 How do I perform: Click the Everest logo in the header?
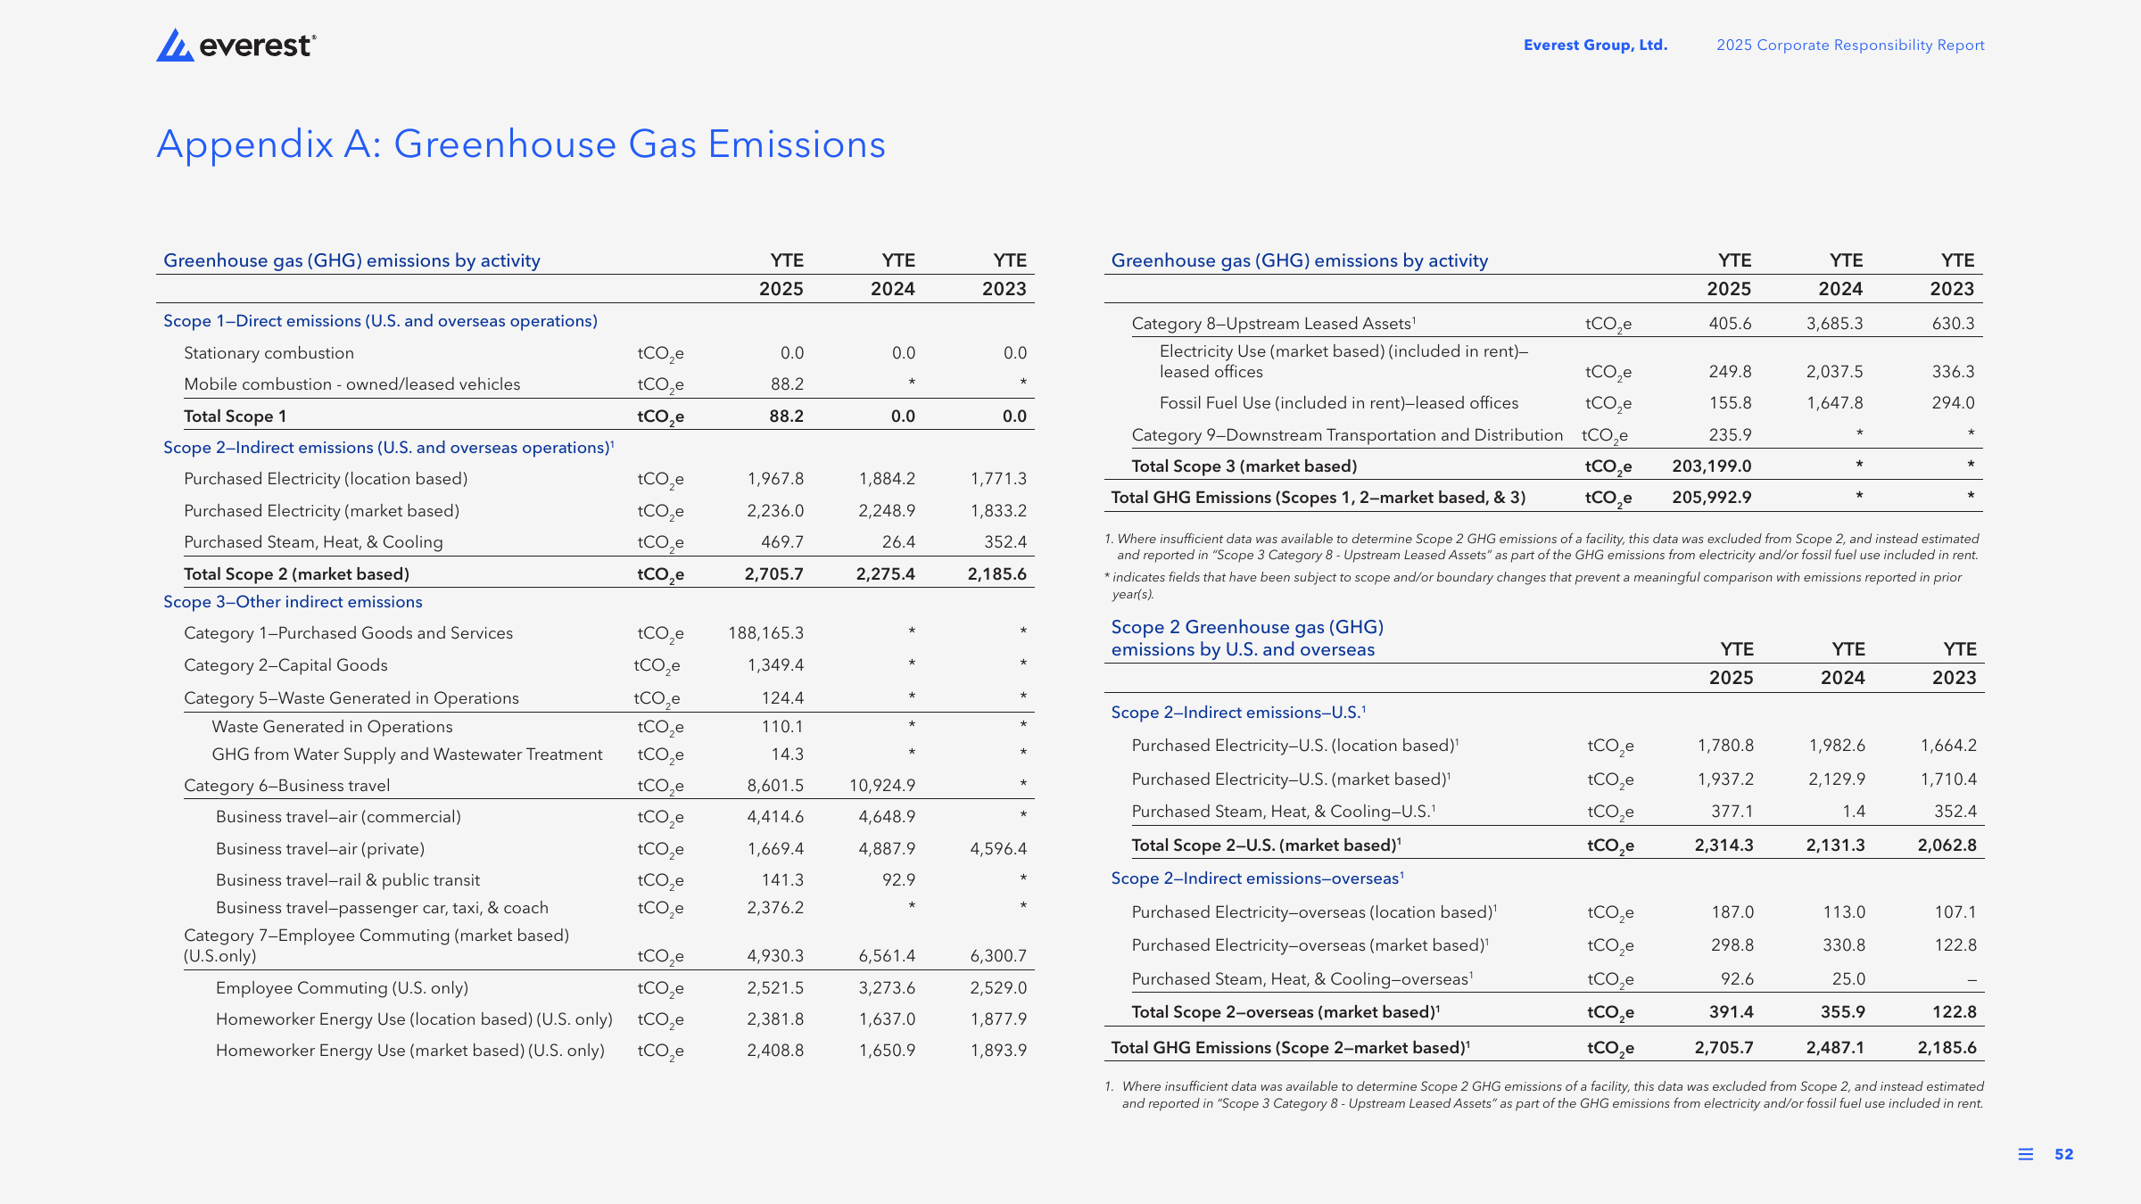[236, 45]
